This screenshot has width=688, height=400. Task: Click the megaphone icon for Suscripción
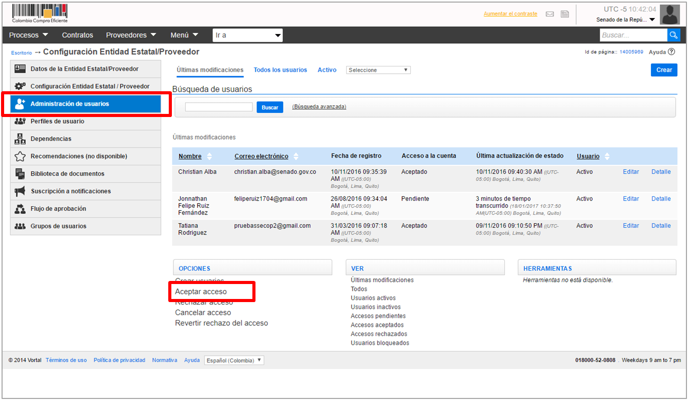[20, 191]
